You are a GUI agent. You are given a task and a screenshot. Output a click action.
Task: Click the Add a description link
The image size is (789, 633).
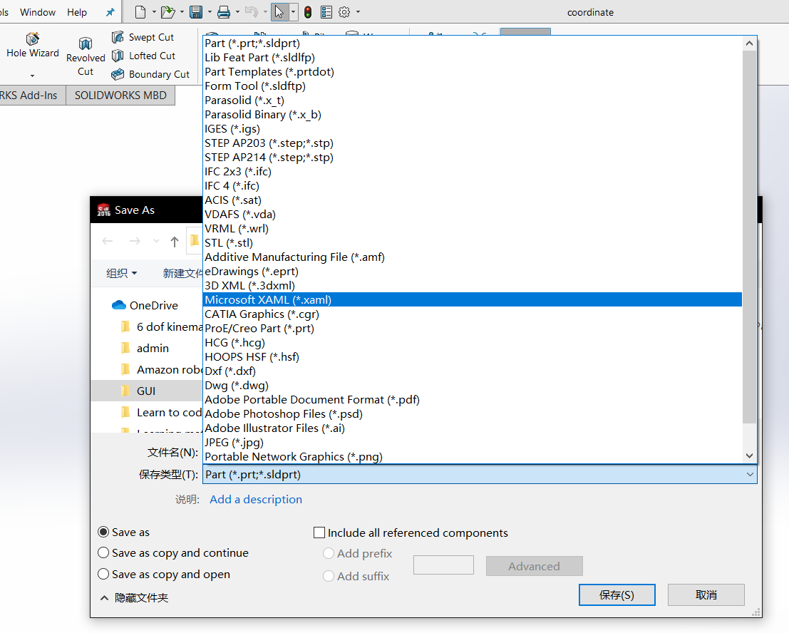[x=255, y=499]
